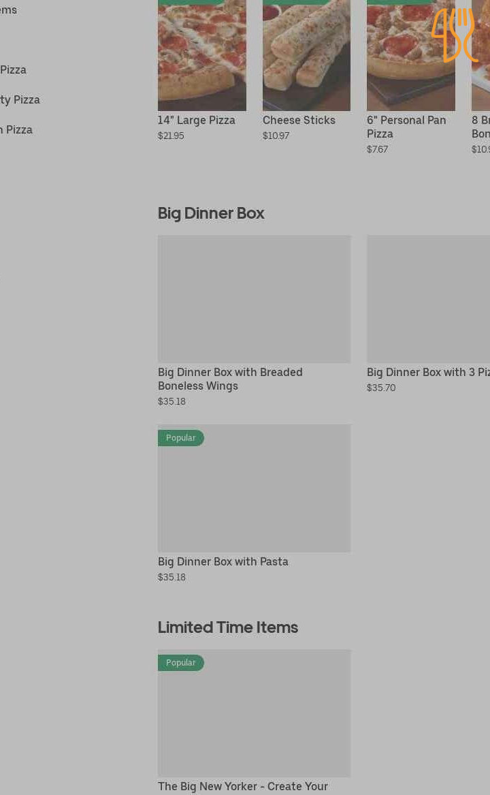
Task: Click the Big Dinner Box section heading
Action: tap(211, 213)
